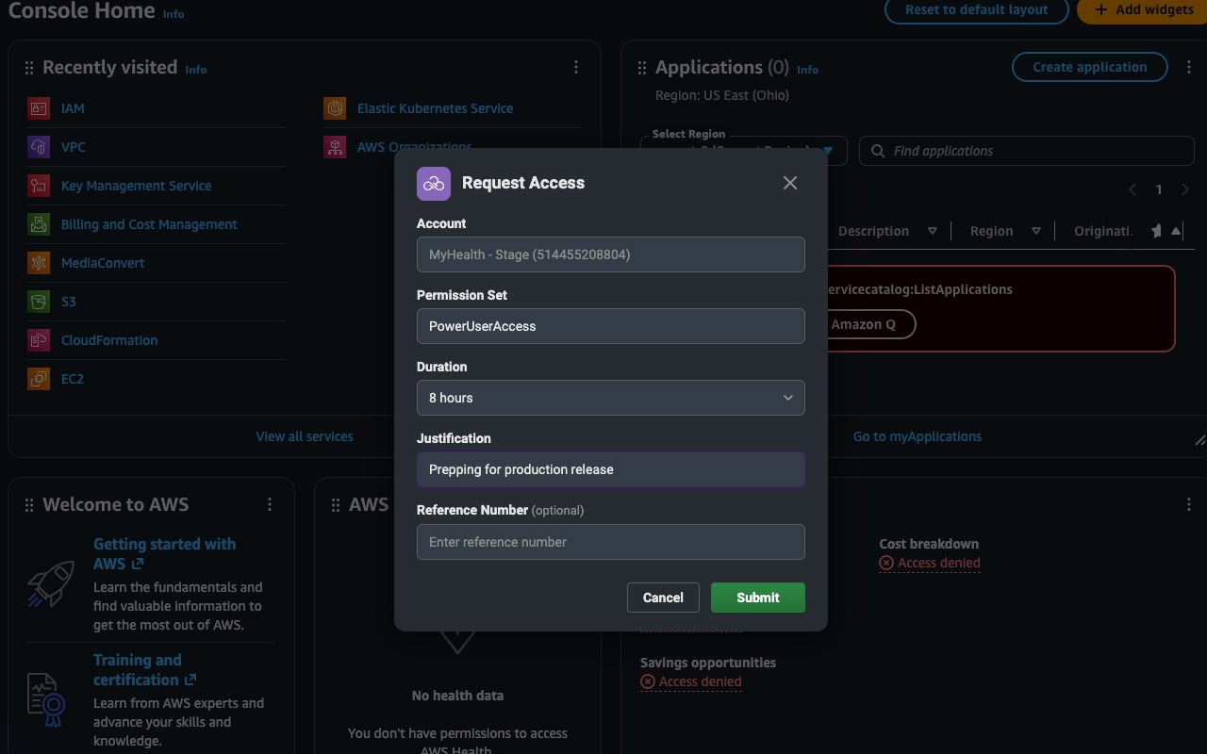The height and width of the screenshot is (754, 1207).
Task: Expand the Duration dropdown showing 8 hours
Action: [x=611, y=398]
